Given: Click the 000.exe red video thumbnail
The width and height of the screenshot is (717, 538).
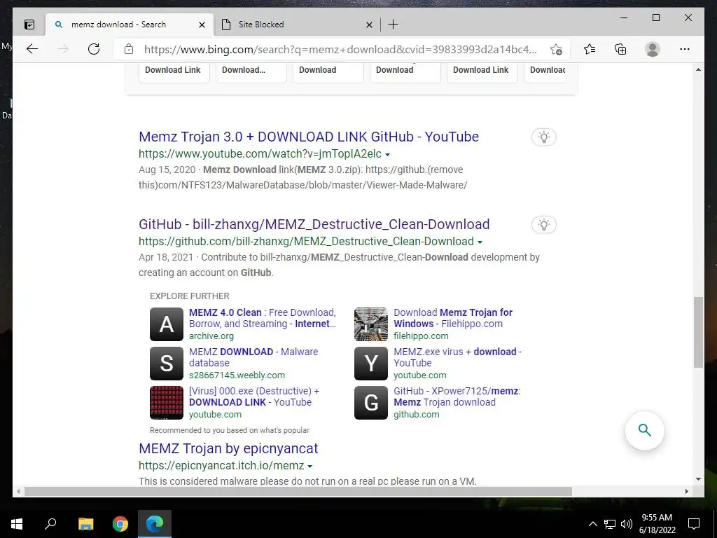Looking at the screenshot, I should 167,403.
